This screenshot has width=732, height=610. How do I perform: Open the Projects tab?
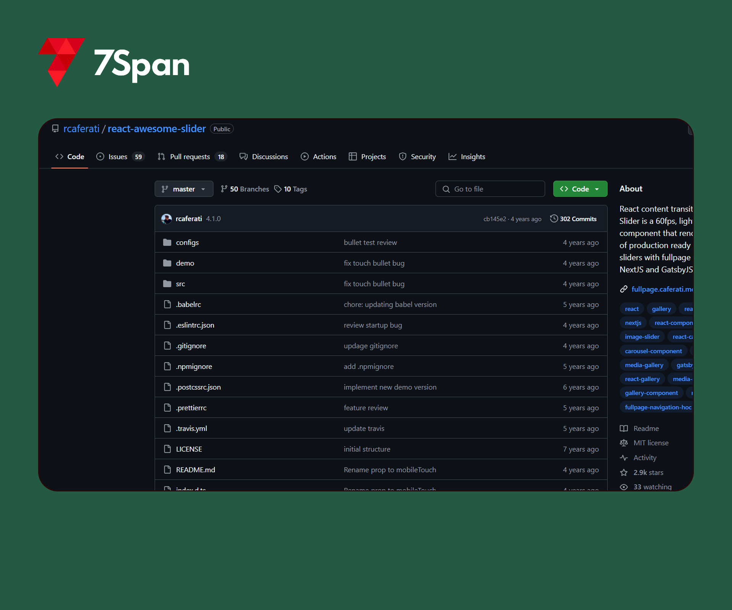[367, 157]
